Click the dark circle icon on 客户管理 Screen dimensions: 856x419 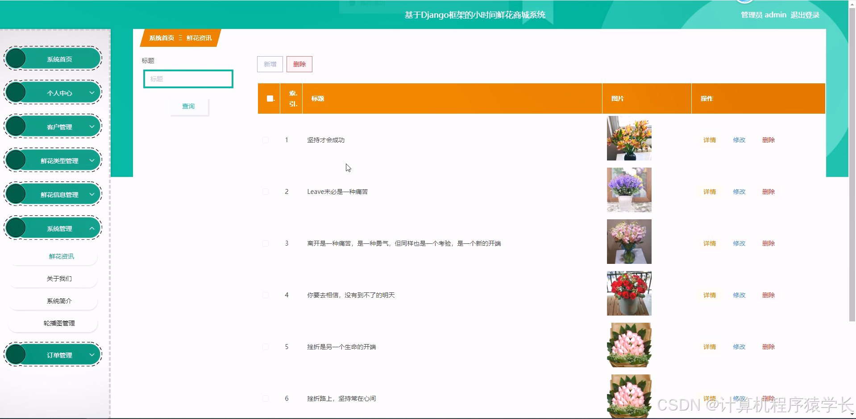(16, 126)
